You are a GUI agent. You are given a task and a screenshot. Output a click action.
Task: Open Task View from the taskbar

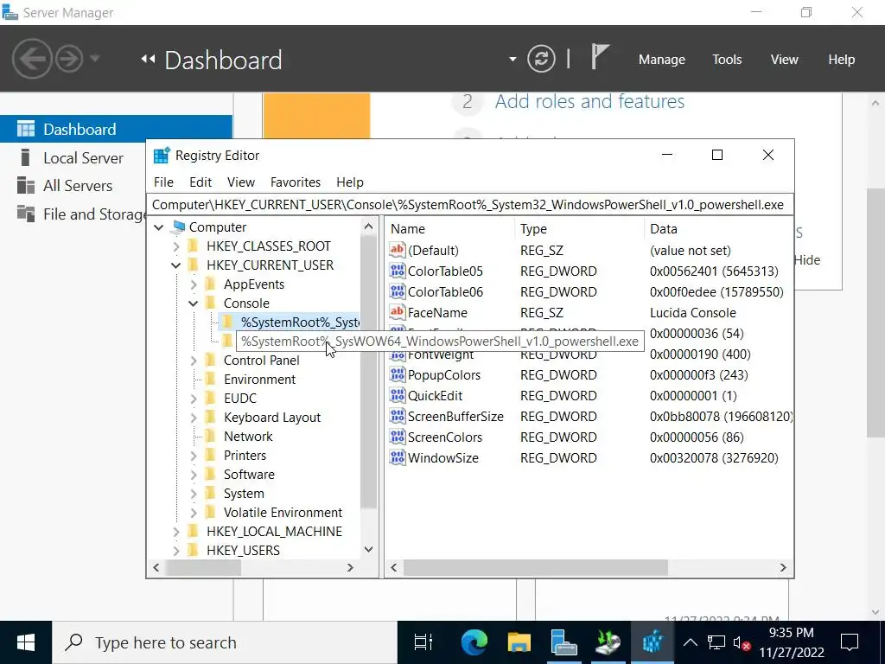click(423, 642)
